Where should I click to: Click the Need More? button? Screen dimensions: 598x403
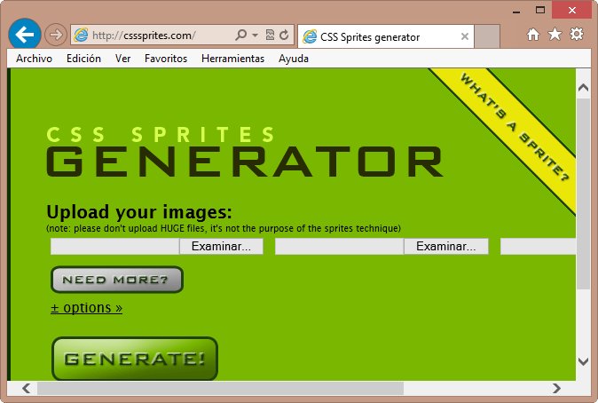tap(117, 280)
